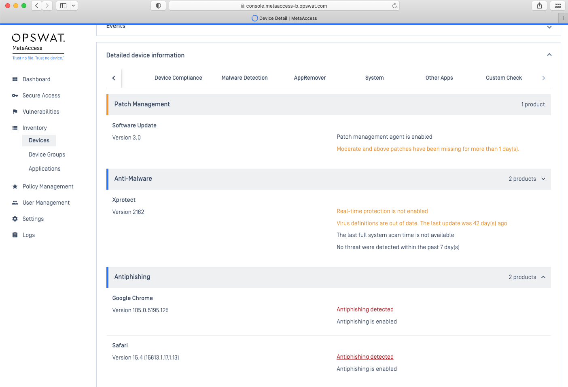Click the Settings gear icon
Viewport: 568px width, 387px height.
coord(15,219)
